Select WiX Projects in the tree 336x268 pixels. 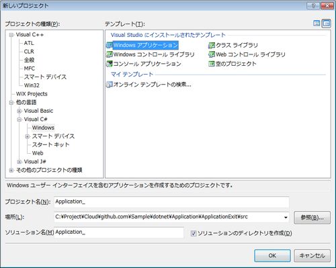pos(32,94)
